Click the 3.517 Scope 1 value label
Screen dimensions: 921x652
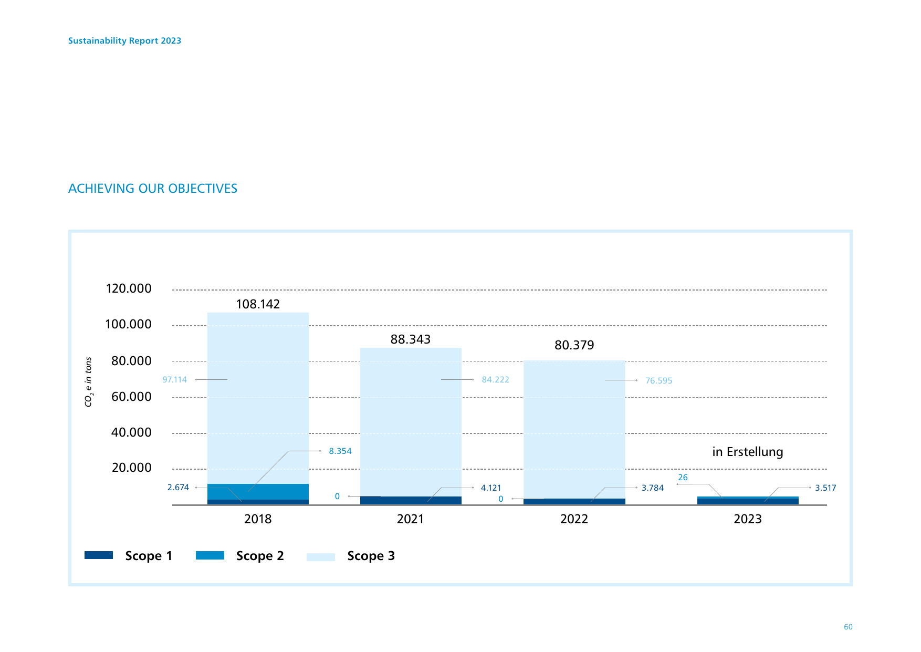click(825, 488)
